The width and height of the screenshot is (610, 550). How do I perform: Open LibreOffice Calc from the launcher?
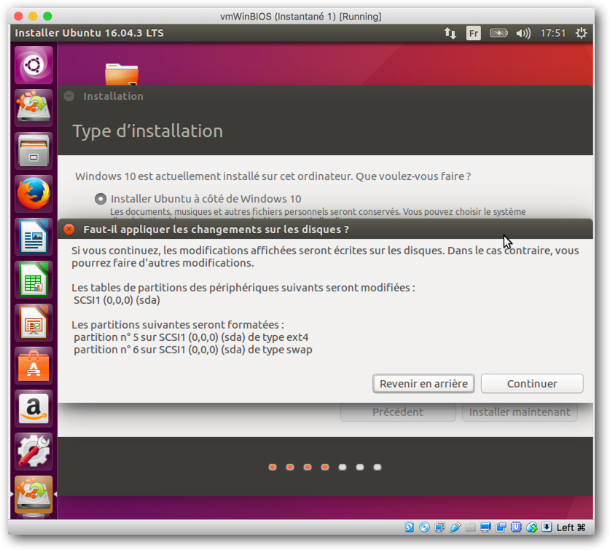(34, 280)
